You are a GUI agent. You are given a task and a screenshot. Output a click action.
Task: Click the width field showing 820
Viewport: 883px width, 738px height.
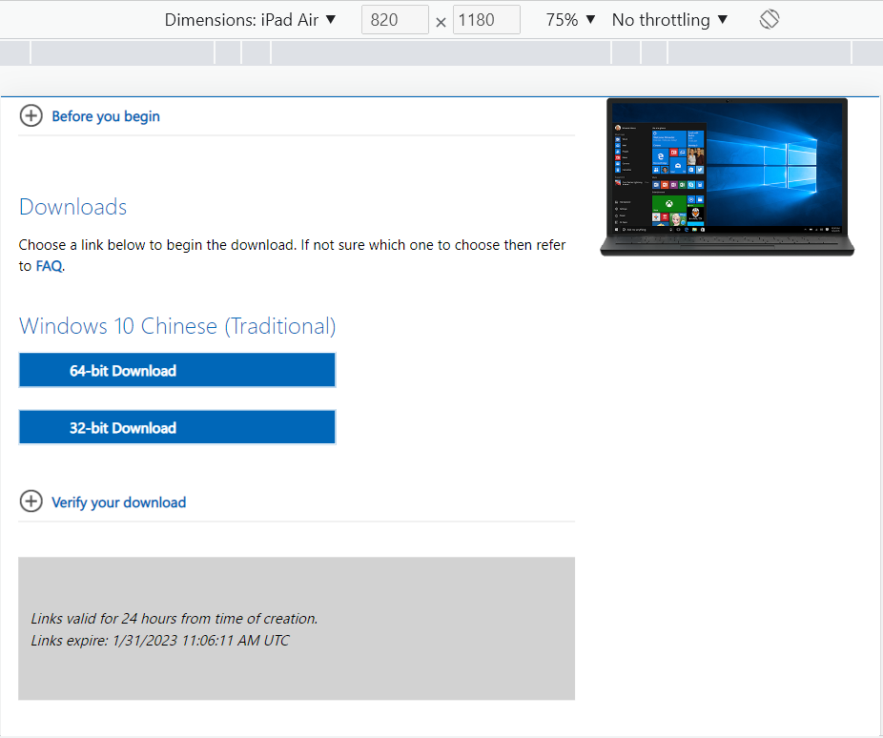coord(395,20)
